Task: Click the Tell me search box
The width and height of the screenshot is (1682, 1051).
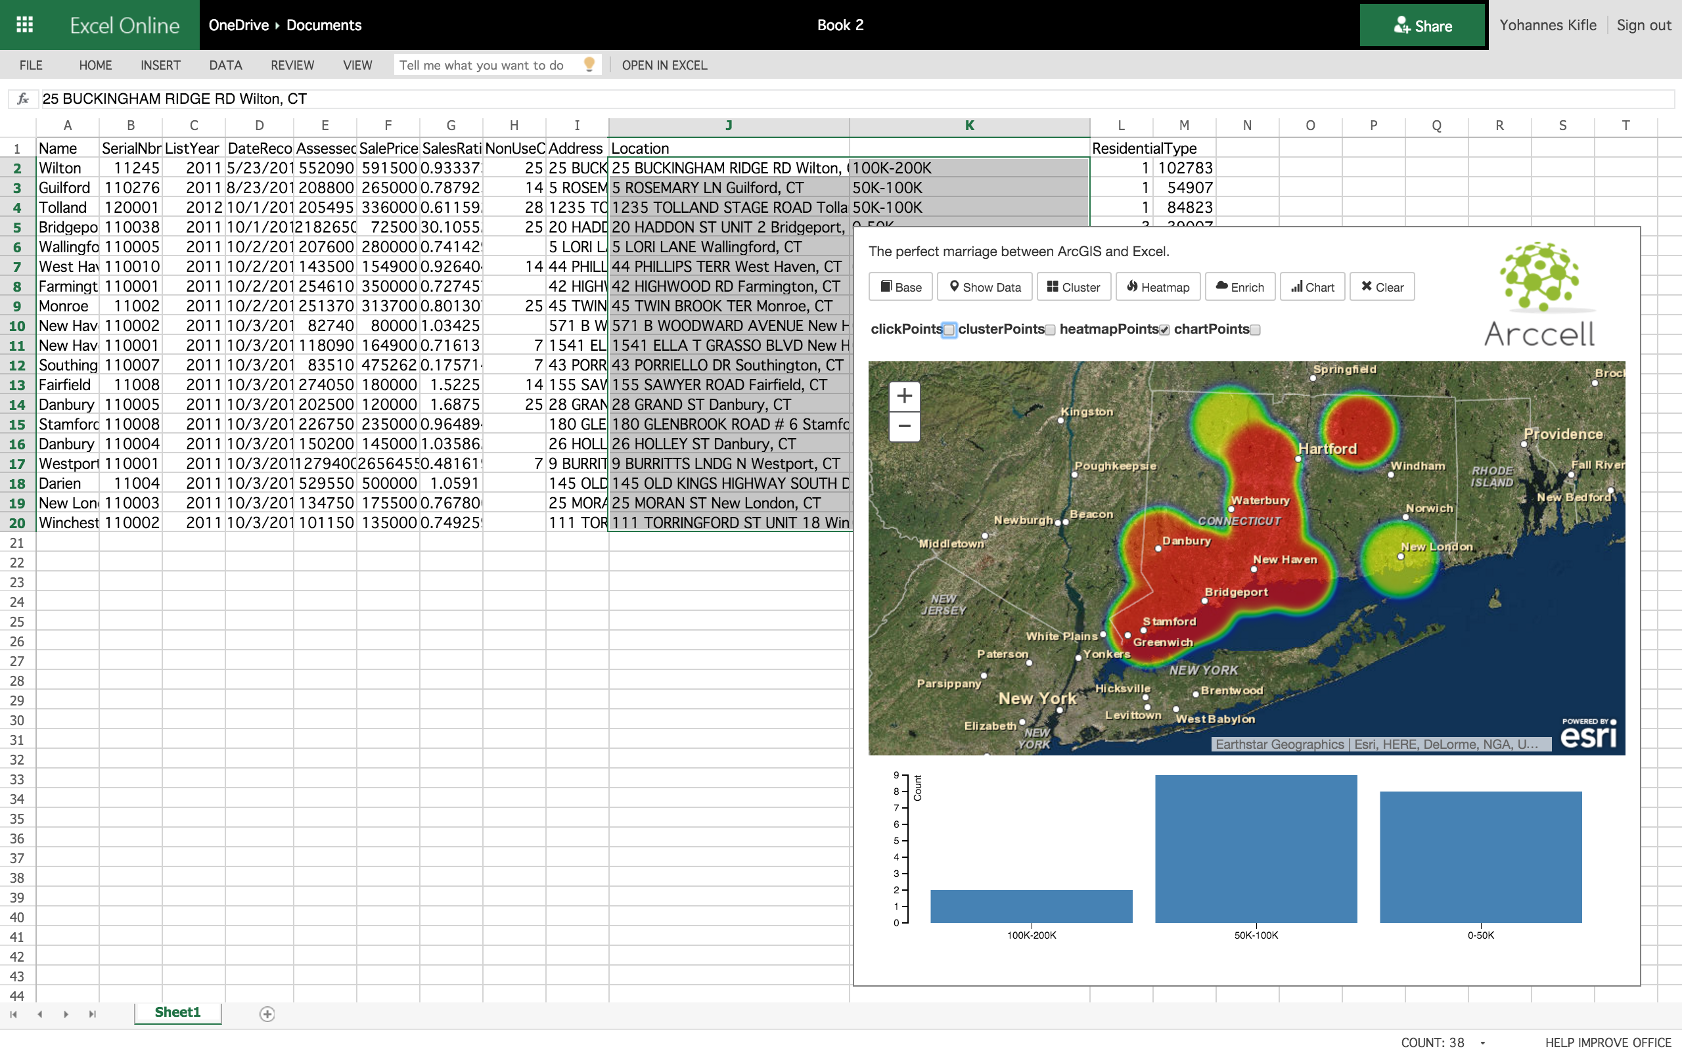Action: 486,65
